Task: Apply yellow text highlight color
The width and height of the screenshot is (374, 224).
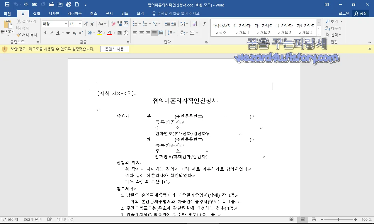Action: [x=99, y=33]
